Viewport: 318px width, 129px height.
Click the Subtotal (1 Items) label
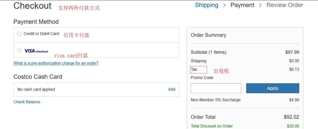coord(209,52)
